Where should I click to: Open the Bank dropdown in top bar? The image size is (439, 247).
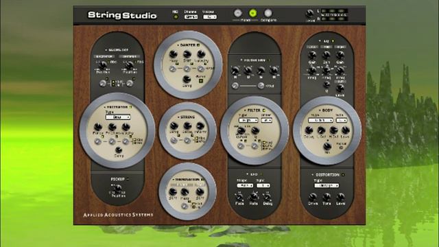[x=191, y=17]
